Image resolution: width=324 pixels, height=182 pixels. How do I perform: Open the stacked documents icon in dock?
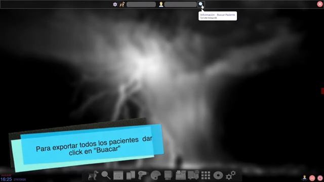coord(131,175)
